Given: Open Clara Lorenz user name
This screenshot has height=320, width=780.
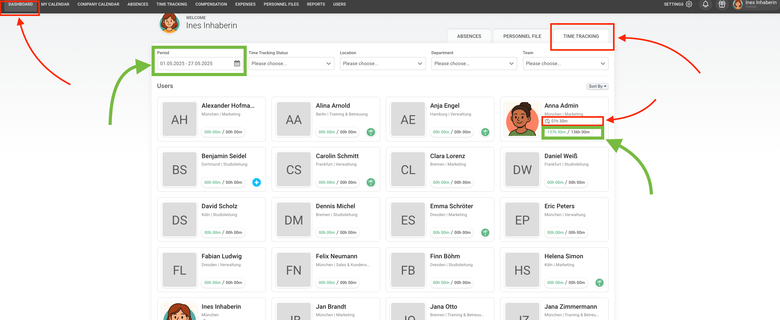Looking at the screenshot, I should 448,156.
